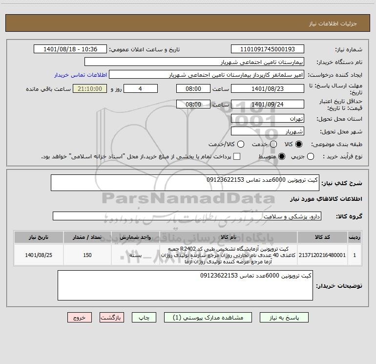
Task: Click the row number 1 cell
Action: point(355,255)
